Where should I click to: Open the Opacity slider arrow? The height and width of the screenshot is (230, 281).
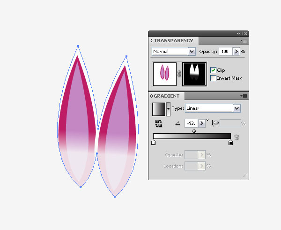pos(236,52)
